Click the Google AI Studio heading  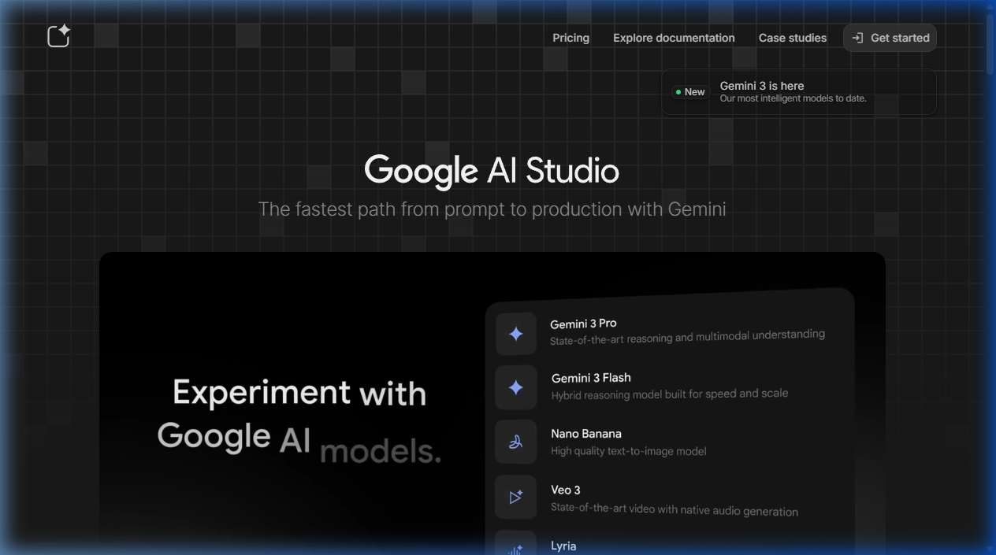coord(492,171)
